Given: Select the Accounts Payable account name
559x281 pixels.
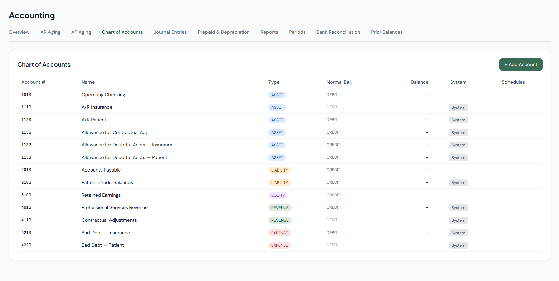Looking at the screenshot, I should (101, 170).
